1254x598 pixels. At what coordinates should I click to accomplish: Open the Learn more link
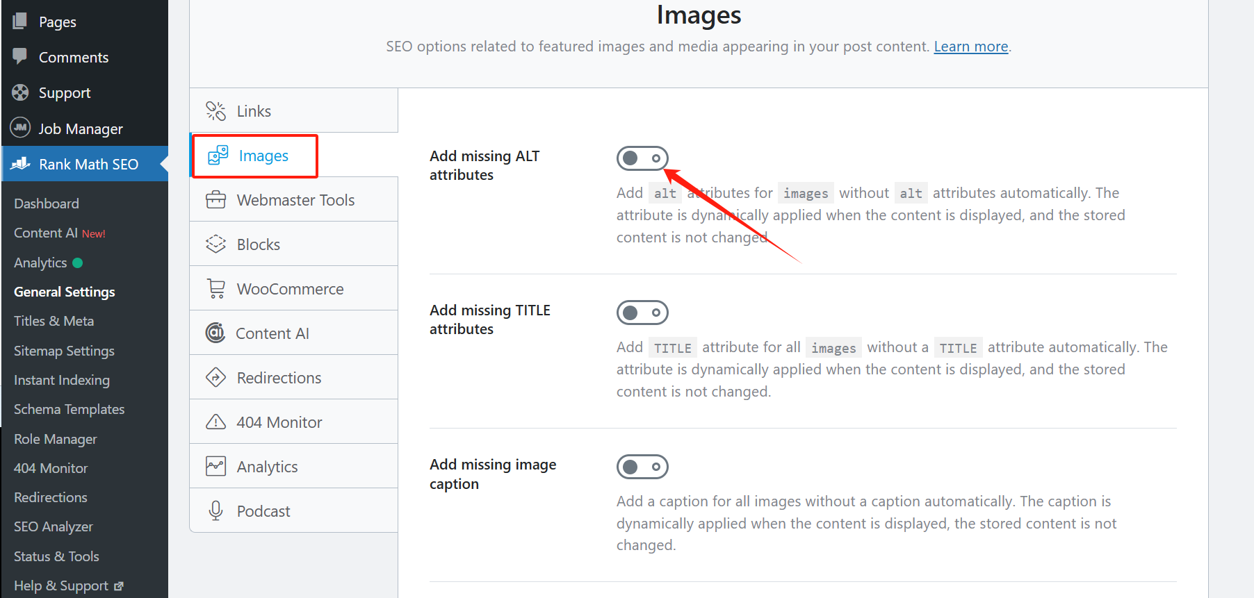click(970, 47)
